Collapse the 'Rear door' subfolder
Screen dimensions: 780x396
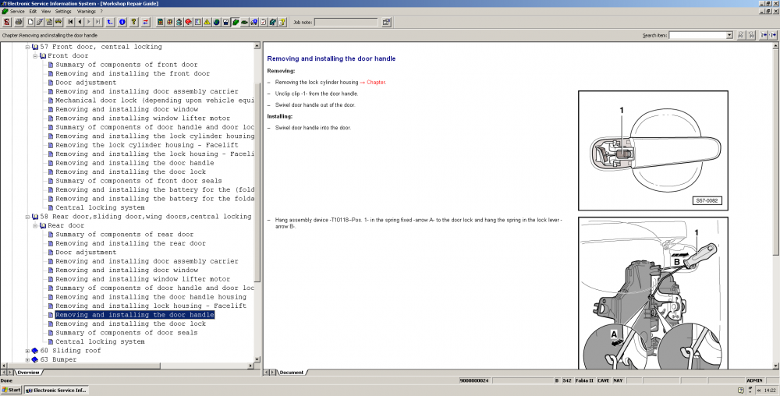pyautogui.click(x=35, y=225)
